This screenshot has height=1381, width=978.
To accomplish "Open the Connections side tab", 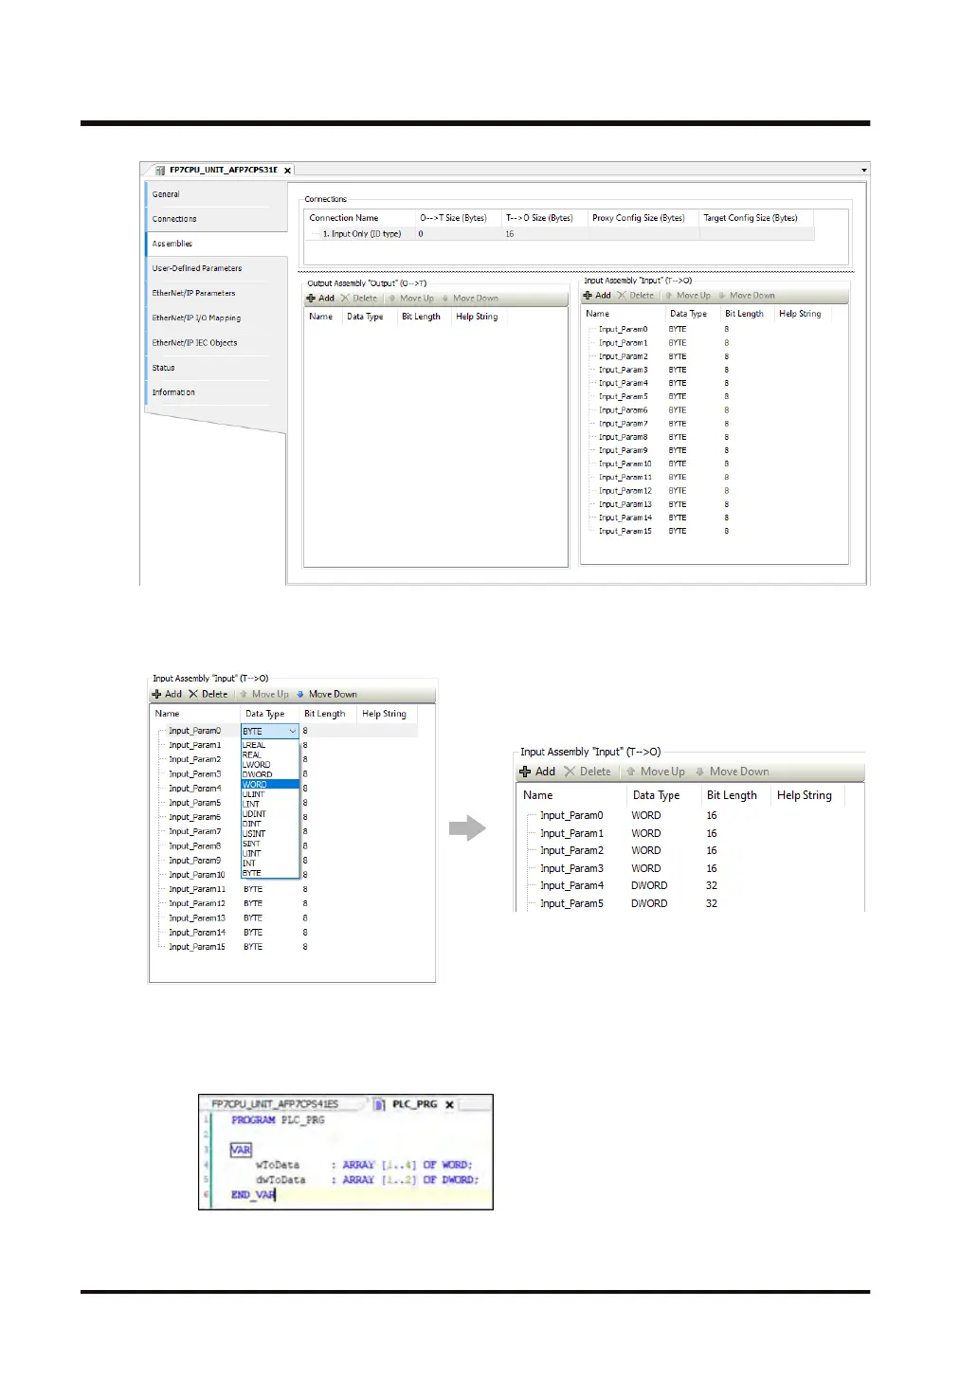I will click(x=174, y=219).
